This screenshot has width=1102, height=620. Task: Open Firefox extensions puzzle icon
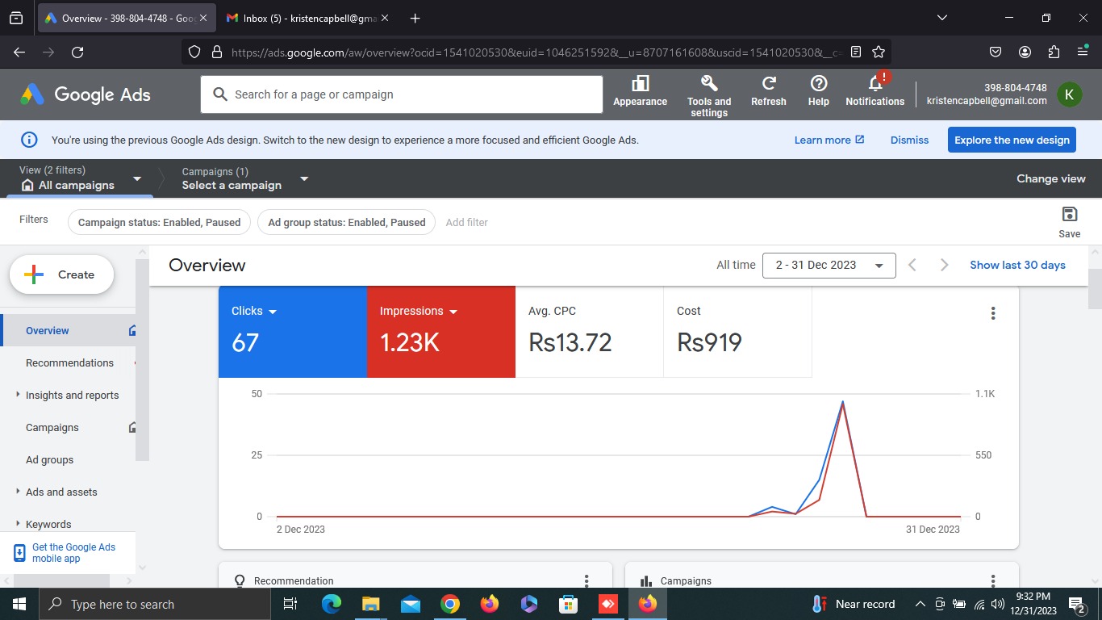pos(1054,52)
